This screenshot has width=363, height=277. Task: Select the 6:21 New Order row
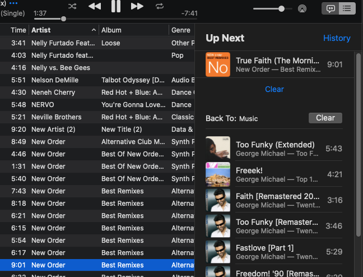97,215
